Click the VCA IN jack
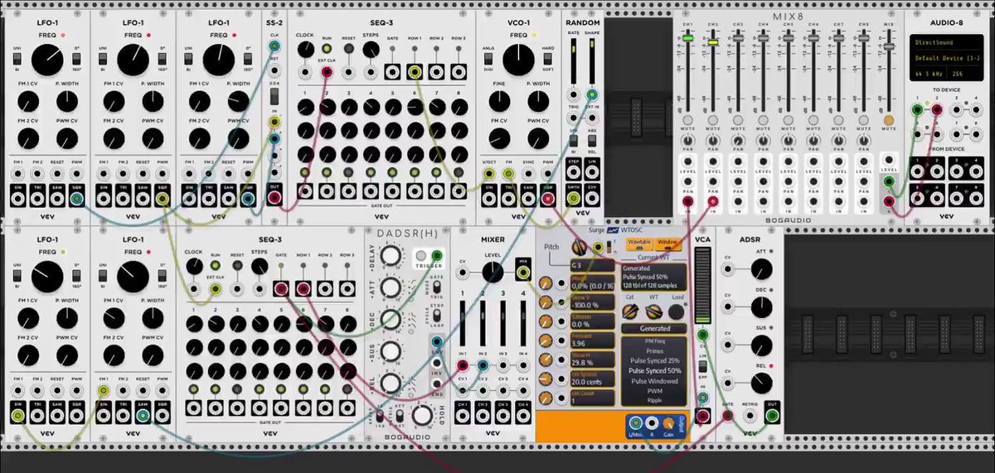 702,397
